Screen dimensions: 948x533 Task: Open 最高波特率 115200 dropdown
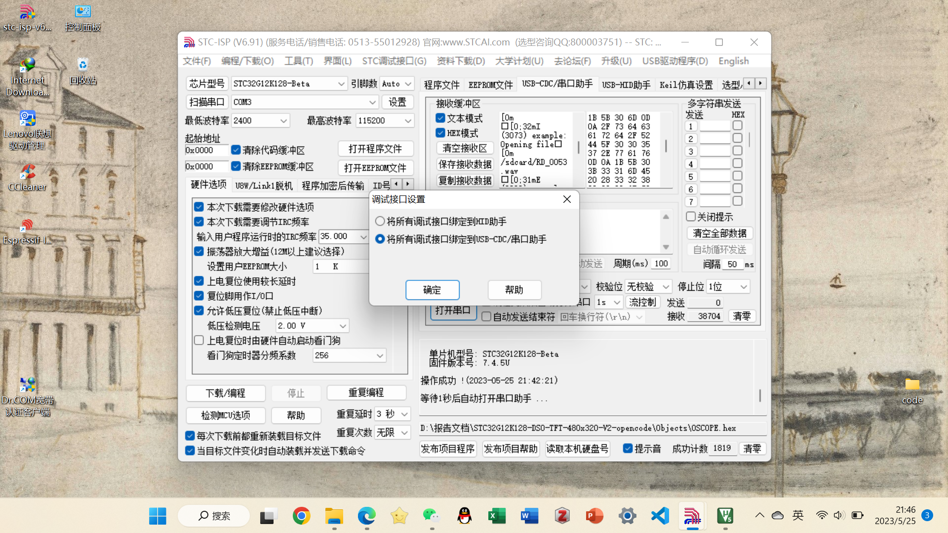point(385,120)
